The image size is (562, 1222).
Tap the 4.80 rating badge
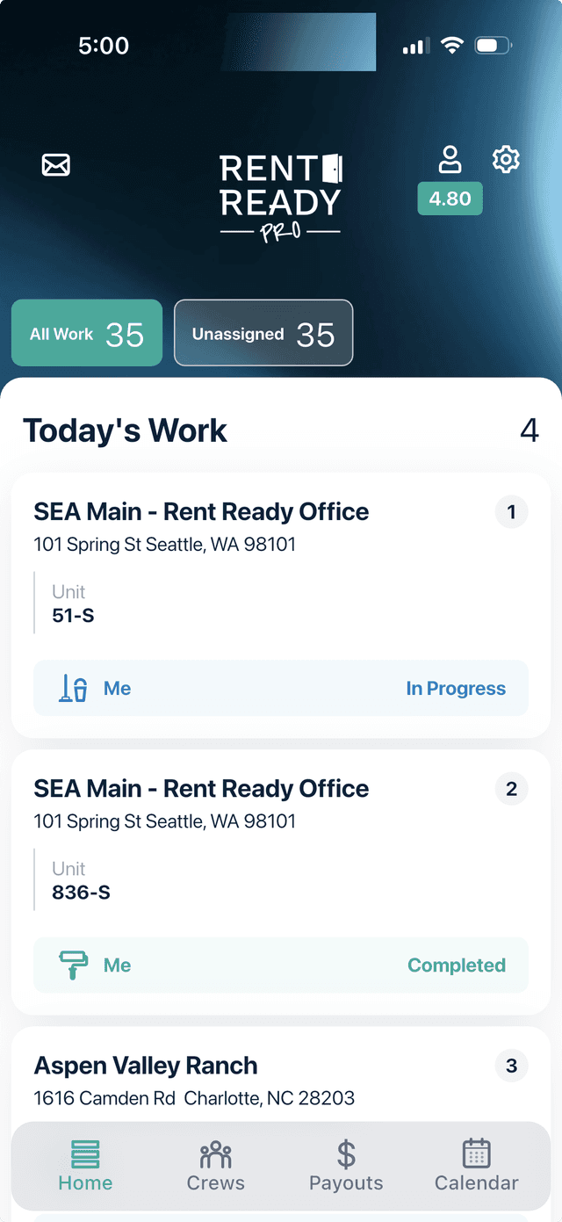450,199
